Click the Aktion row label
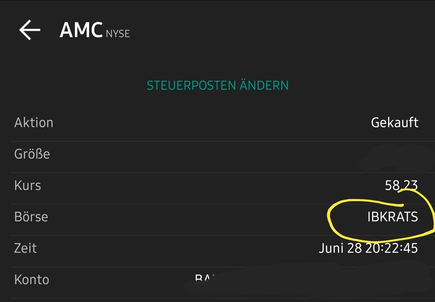This screenshot has height=302, width=435. click(x=34, y=122)
